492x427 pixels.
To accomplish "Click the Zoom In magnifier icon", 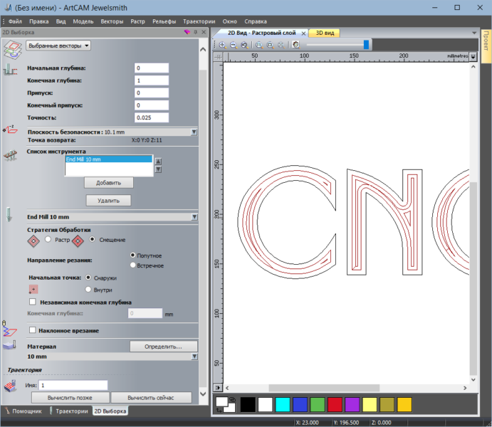I will 222,45.
